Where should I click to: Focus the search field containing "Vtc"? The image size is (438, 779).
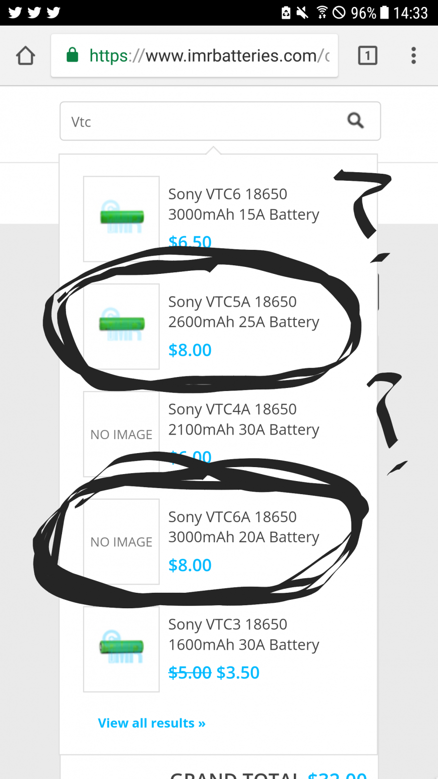tap(200, 122)
